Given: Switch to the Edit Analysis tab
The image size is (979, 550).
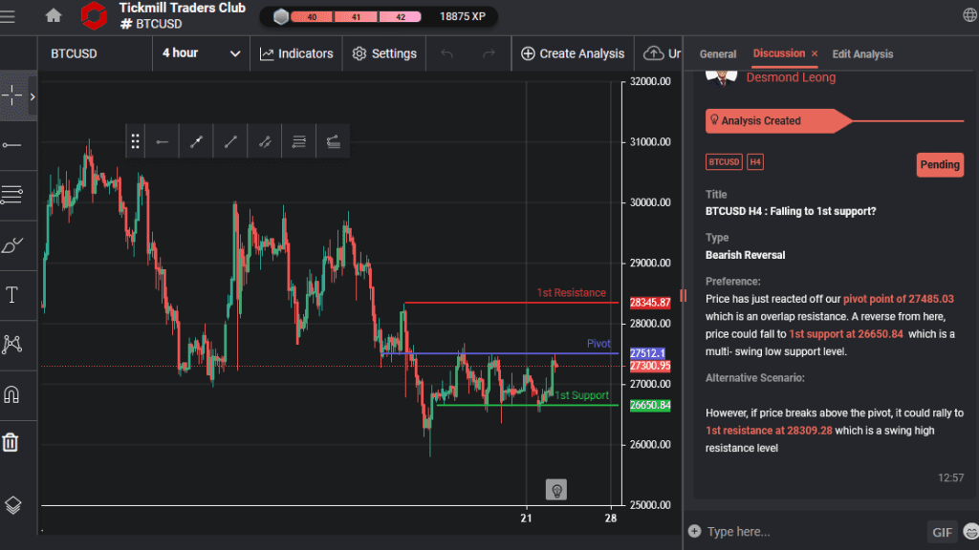Looking at the screenshot, I should coord(862,54).
